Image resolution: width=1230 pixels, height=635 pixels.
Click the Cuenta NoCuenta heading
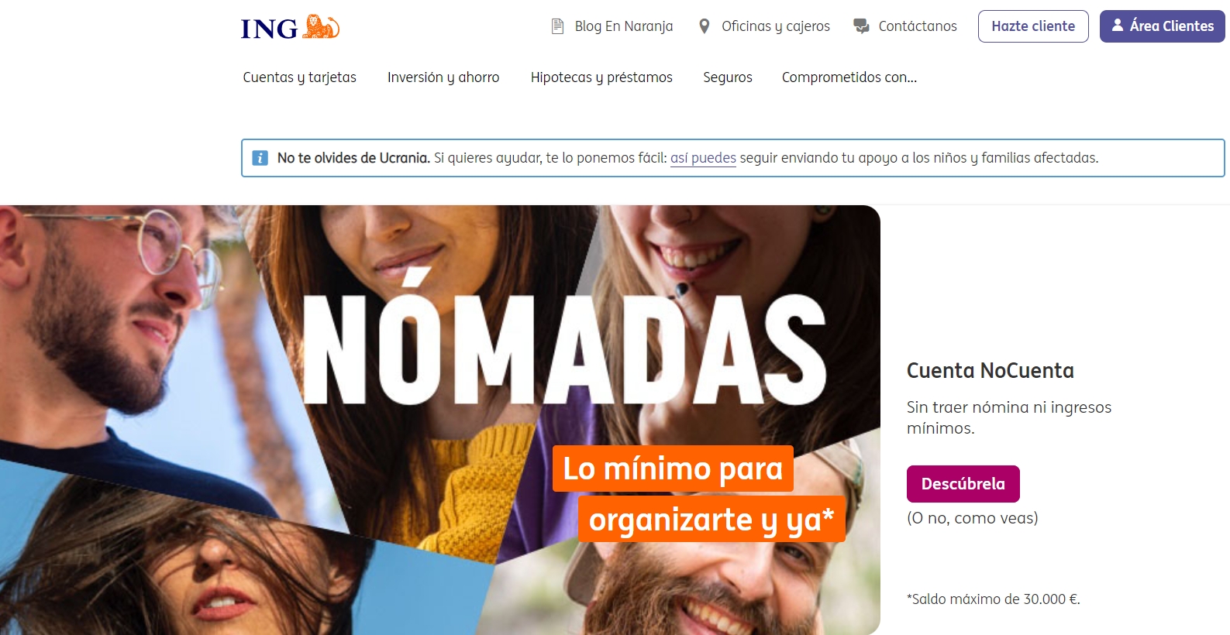991,371
